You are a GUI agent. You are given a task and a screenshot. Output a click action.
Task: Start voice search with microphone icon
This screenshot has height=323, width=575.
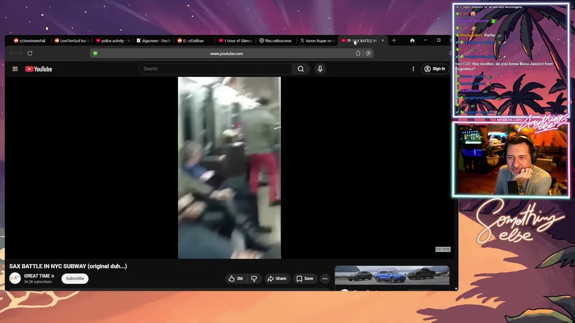(x=320, y=69)
